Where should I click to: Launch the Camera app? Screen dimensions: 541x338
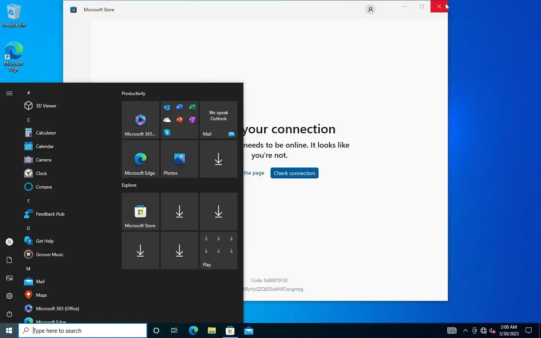pos(68,160)
